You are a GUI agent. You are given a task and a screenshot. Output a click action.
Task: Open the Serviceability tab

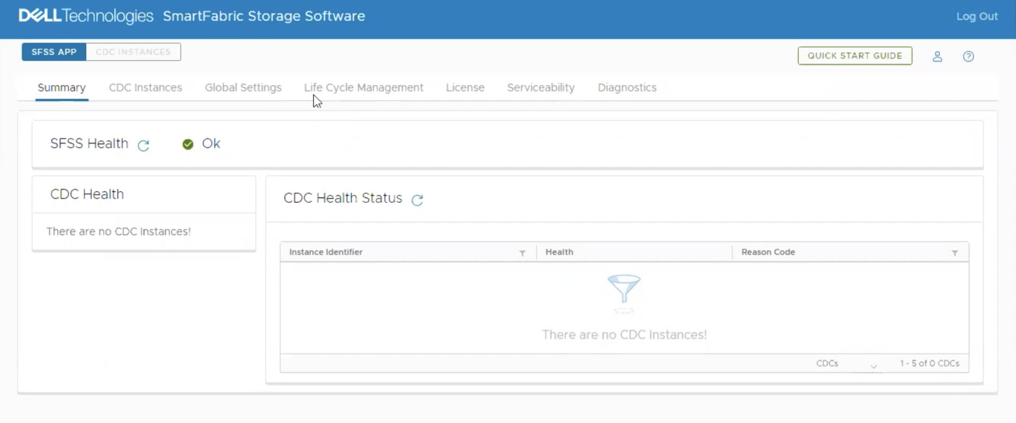coord(541,88)
